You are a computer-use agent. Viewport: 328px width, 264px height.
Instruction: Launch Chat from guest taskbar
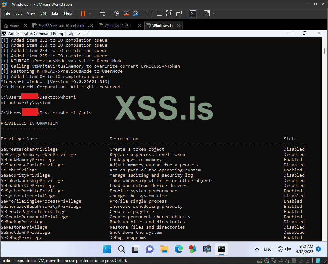(x=150, y=249)
